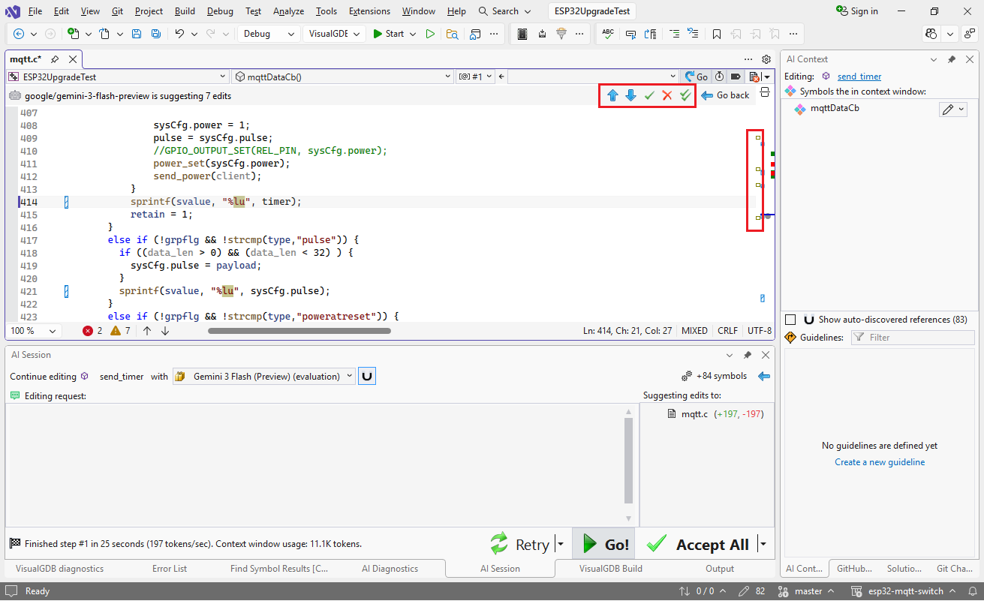The height and width of the screenshot is (601, 984).
Task: Click the Save file toolbar icon
Action: 137,34
